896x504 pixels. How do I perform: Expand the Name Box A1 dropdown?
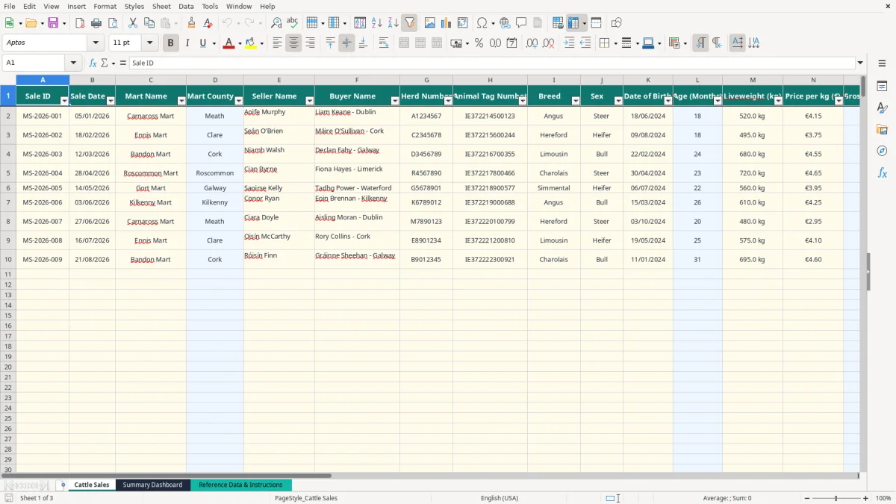point(73,63)
